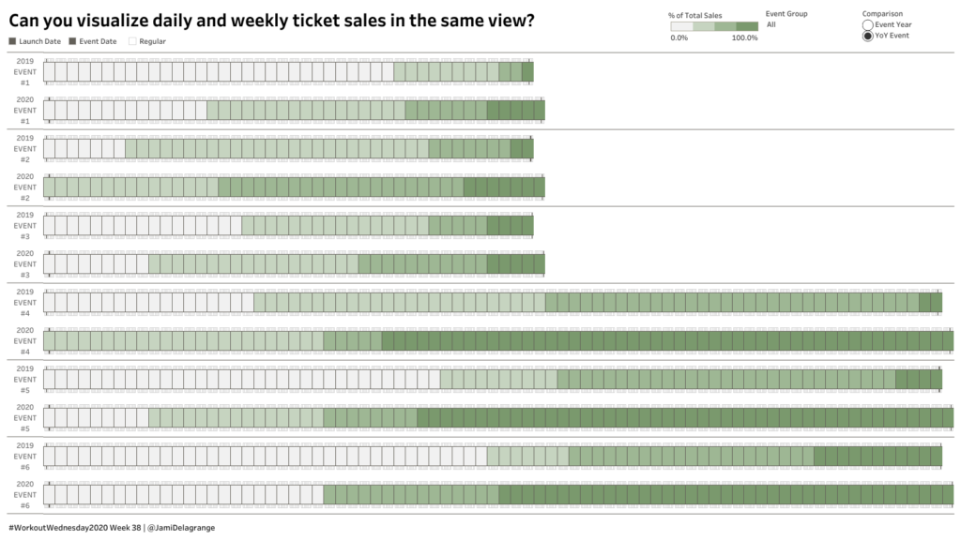Select the 2020 Event #5 row header

pos(25,417)
